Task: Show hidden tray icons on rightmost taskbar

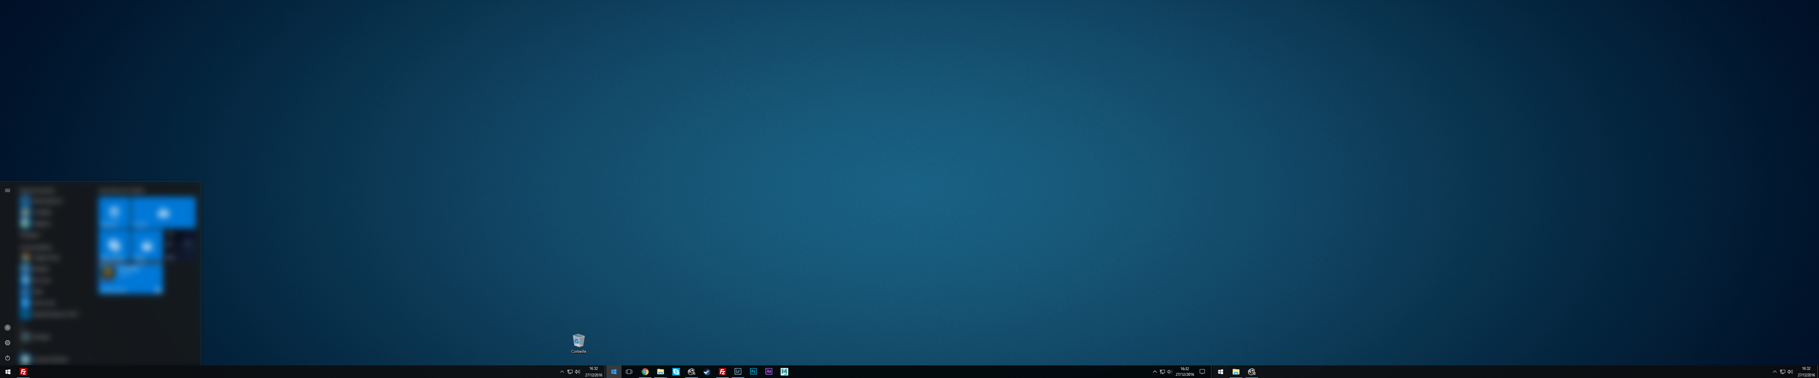Action: (1774, 372)
